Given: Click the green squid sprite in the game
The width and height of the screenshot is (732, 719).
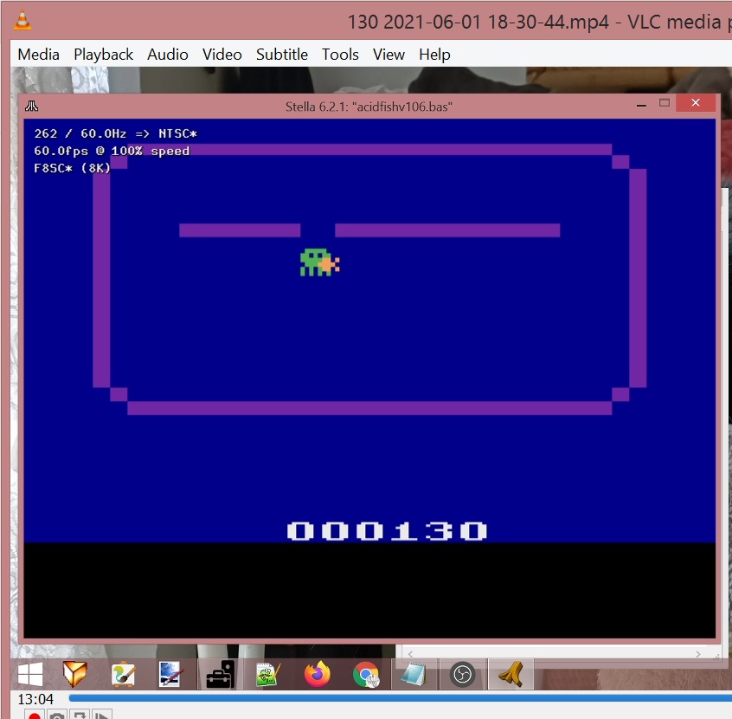Looking at the screenshot, I should (317, 262).
